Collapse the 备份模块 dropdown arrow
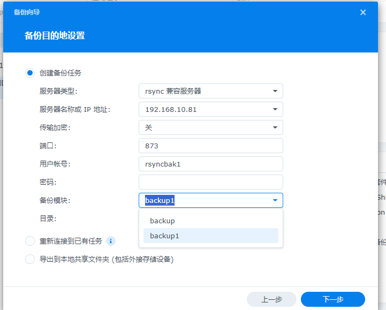 [x=275, y=200]
